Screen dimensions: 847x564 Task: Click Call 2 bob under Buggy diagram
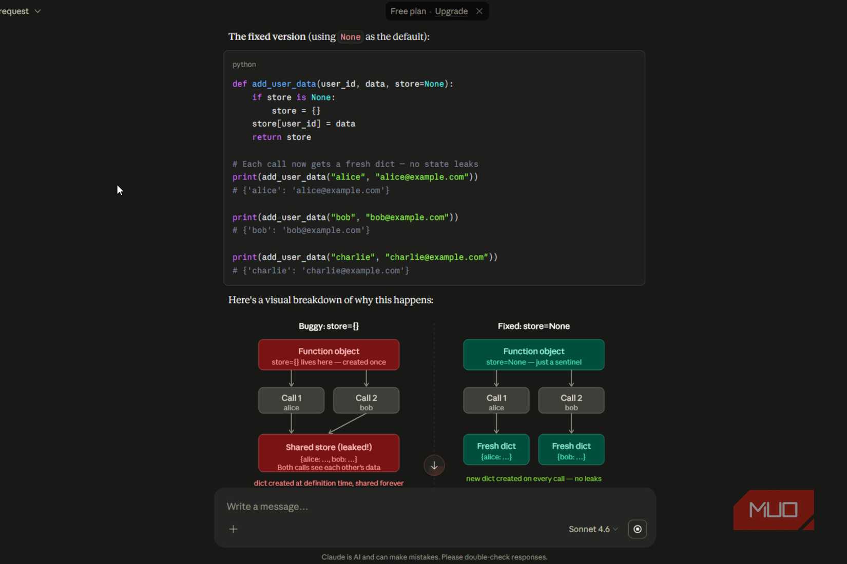coord(366,400)
